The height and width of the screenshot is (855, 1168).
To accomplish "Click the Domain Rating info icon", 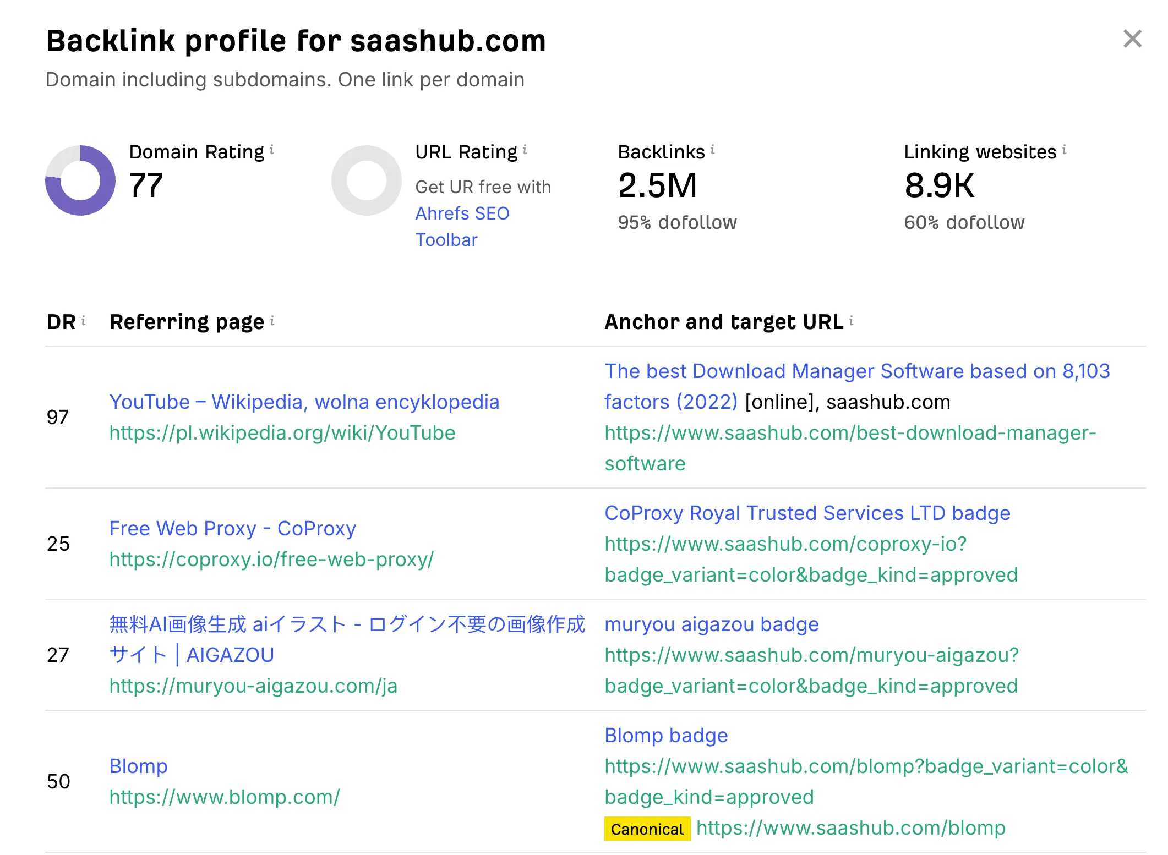I will click(x=272, y=150).
